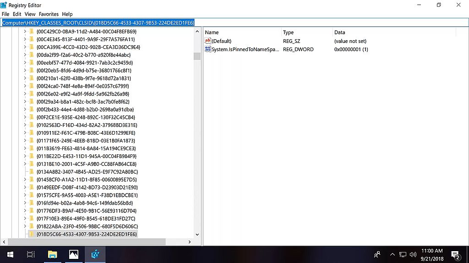
Task: Expand the {00C429C0-0BA9-11d2-A484-00C04F8EFB69} key
Action: pyautogui.click(x=25, y=32)
